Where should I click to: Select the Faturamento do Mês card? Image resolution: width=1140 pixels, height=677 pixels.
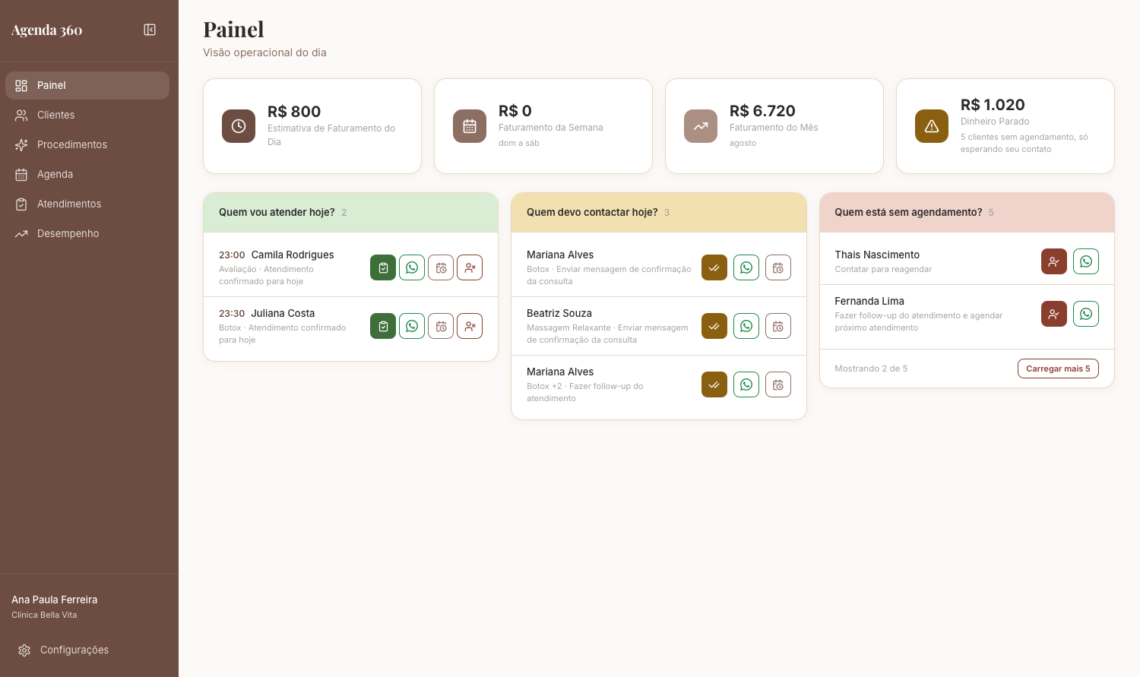pyautogui.click(x=774, y=126)
